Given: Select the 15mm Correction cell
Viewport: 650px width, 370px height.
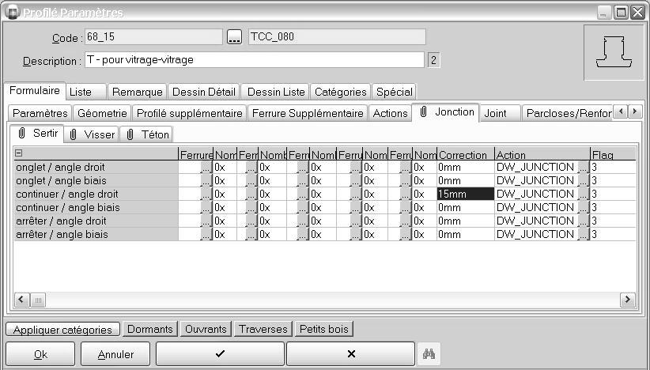Looking at the screenshot, I should pos(466,194).
